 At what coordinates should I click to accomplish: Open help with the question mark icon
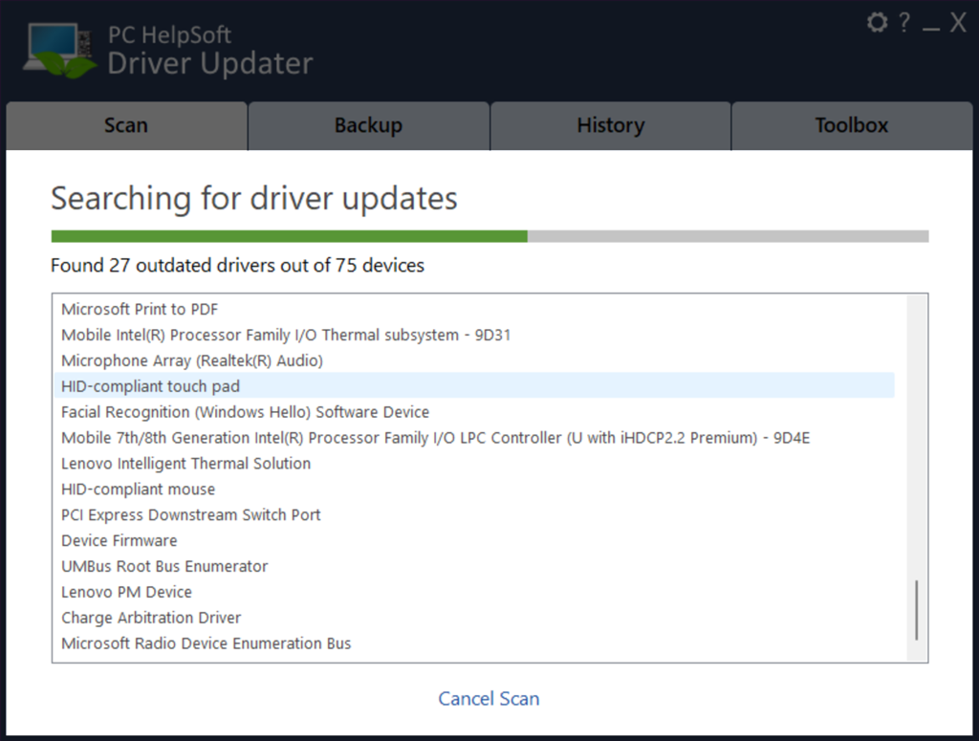tap(904, 23)
